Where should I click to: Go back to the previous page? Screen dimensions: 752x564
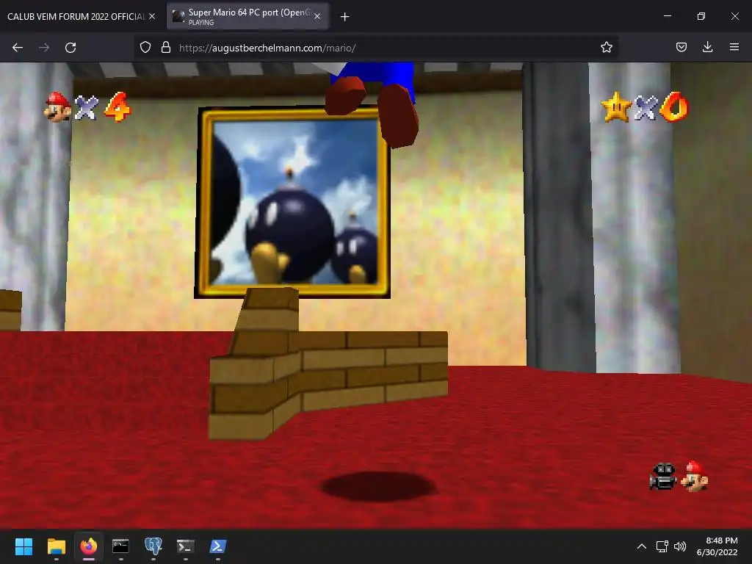click(18, 48)
